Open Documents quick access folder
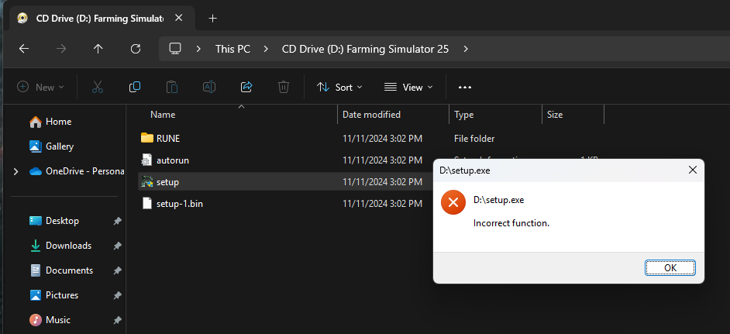730x334 pixels. (61, 270)
